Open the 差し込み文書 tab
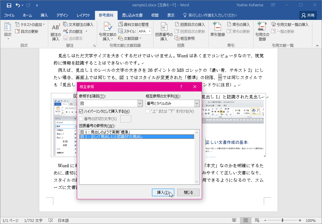The image size is (322, 224). coord(132,15)
